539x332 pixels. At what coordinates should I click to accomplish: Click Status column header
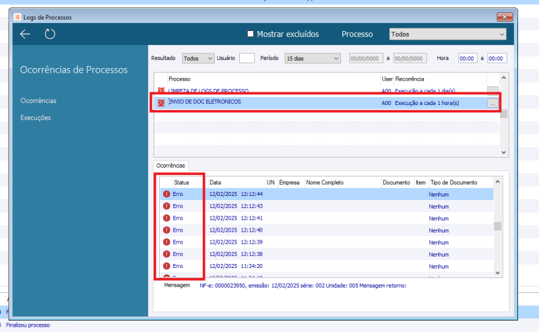[x=181, y=182]
